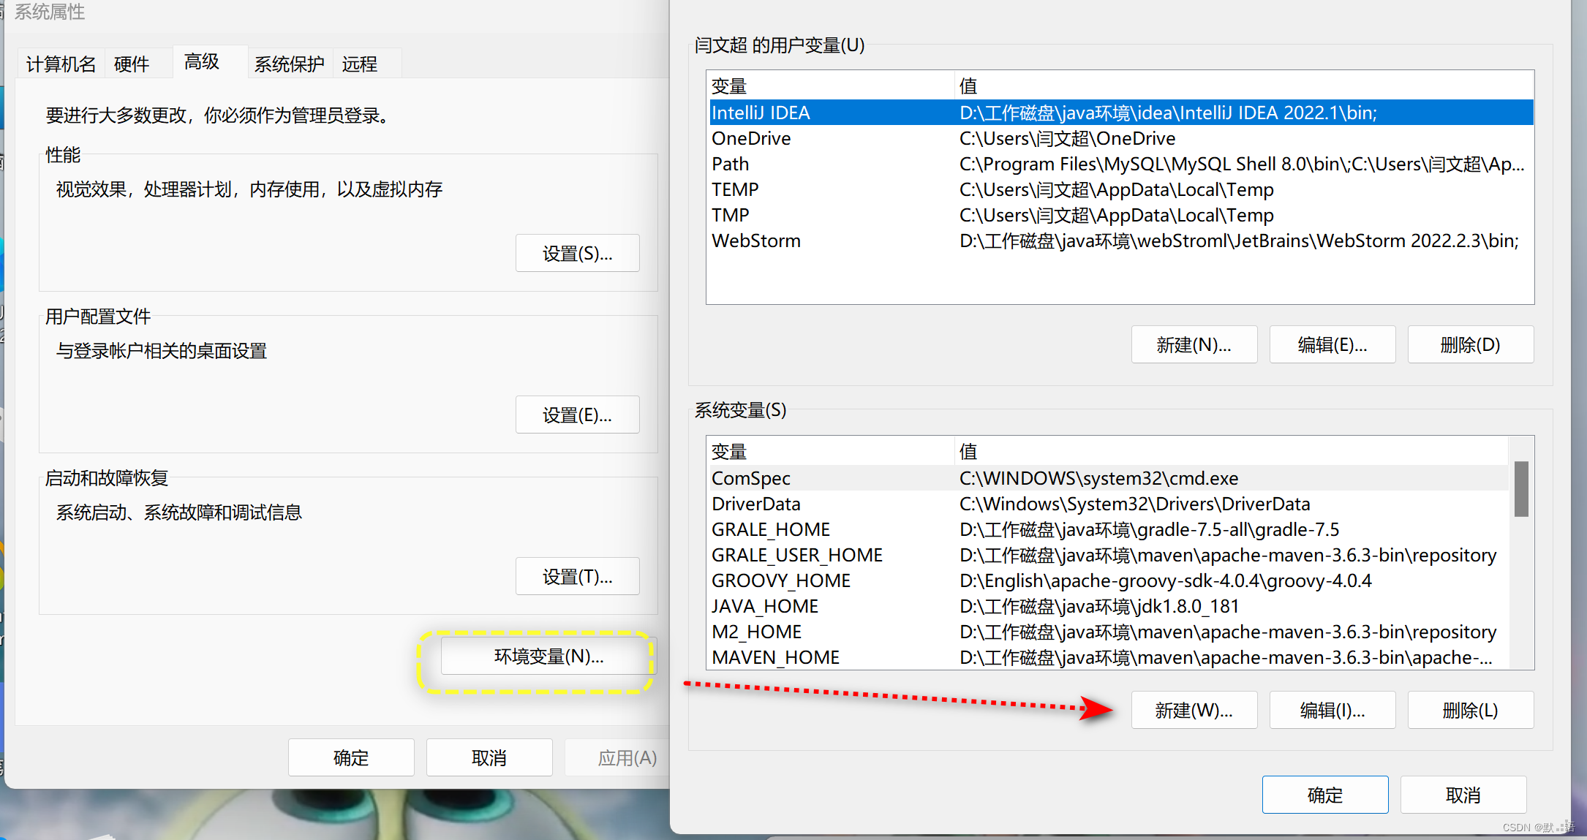This screenshot has width=1587, height=840.
Task: Open startup recovery 设置(T)... button
Action: pyautogui.click(x=577, y=577)
